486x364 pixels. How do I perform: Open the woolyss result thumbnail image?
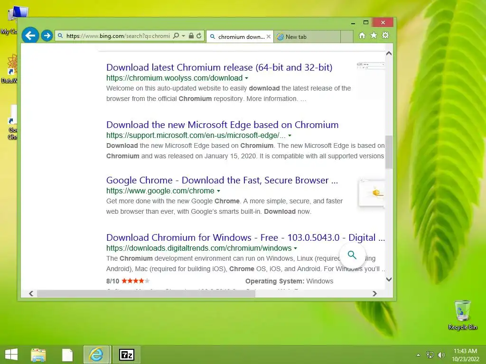click(371, 81)
